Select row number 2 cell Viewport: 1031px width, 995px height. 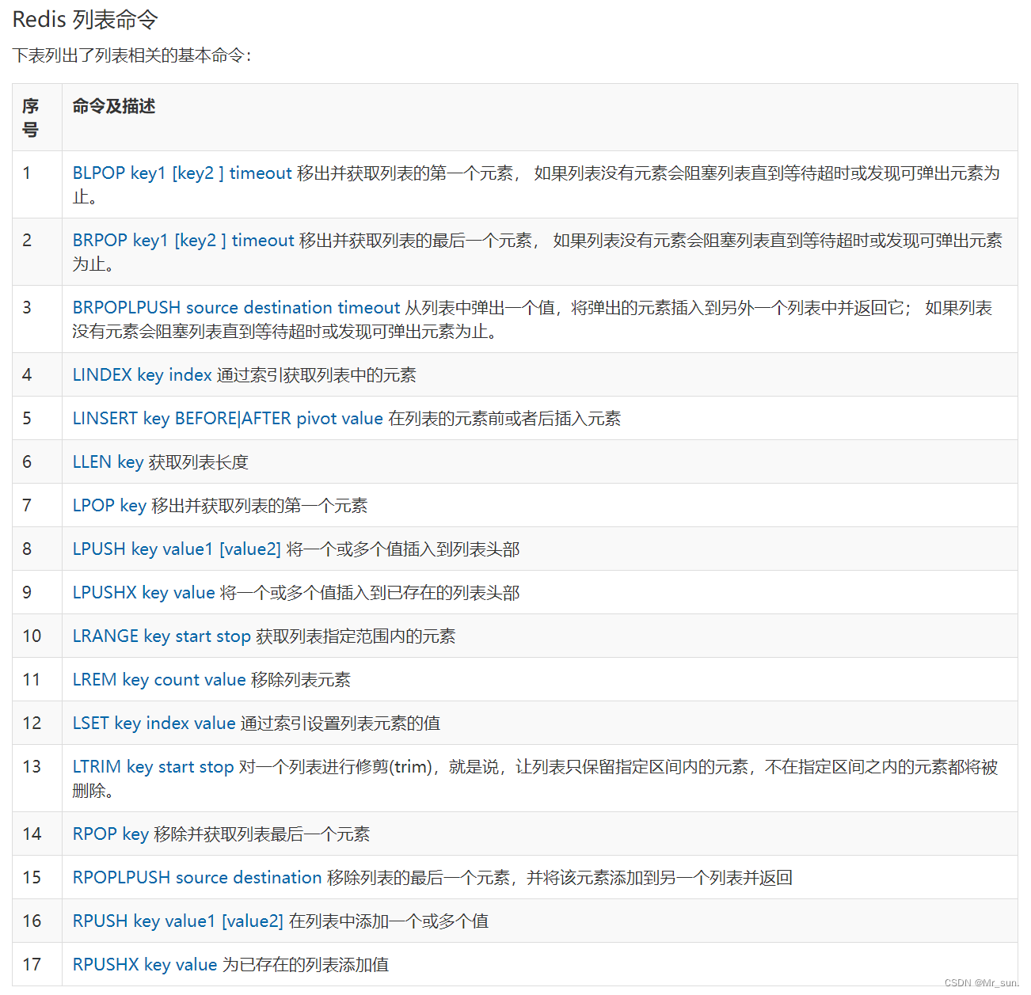pos(37,252)
